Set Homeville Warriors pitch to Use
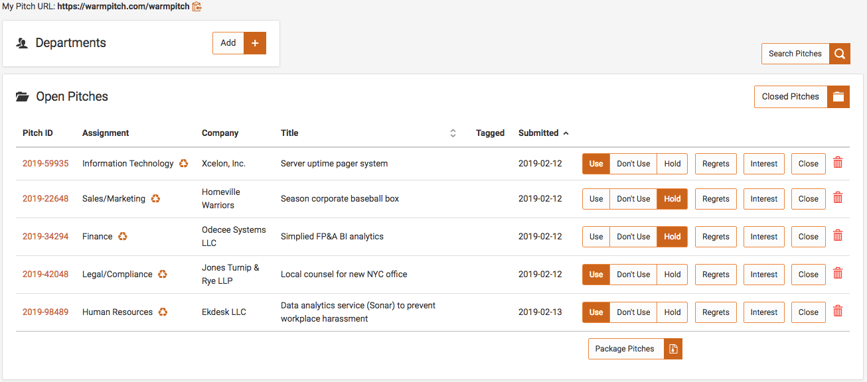Screen dimensions: 867x382 (x=596, y=199)
